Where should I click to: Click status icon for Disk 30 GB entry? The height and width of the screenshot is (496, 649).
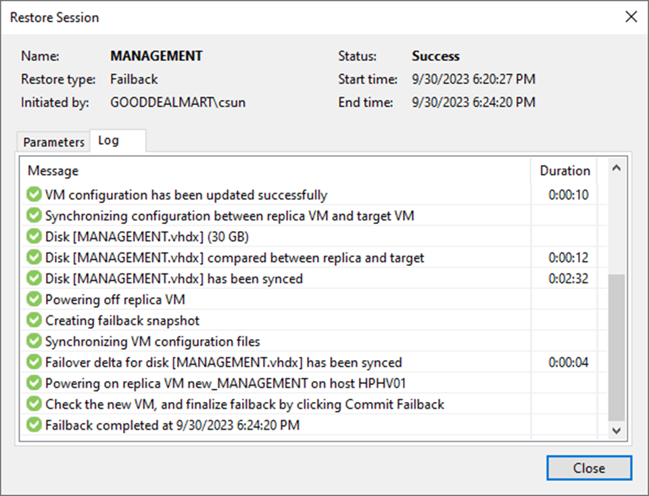pos(34,237)
